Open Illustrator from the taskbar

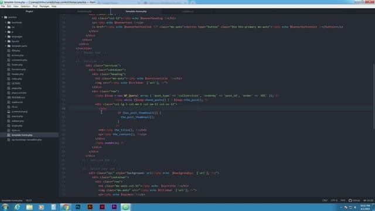tap(90, 207)
